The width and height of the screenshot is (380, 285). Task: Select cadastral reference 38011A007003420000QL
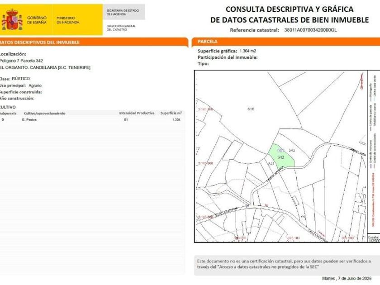click(310, 30)
